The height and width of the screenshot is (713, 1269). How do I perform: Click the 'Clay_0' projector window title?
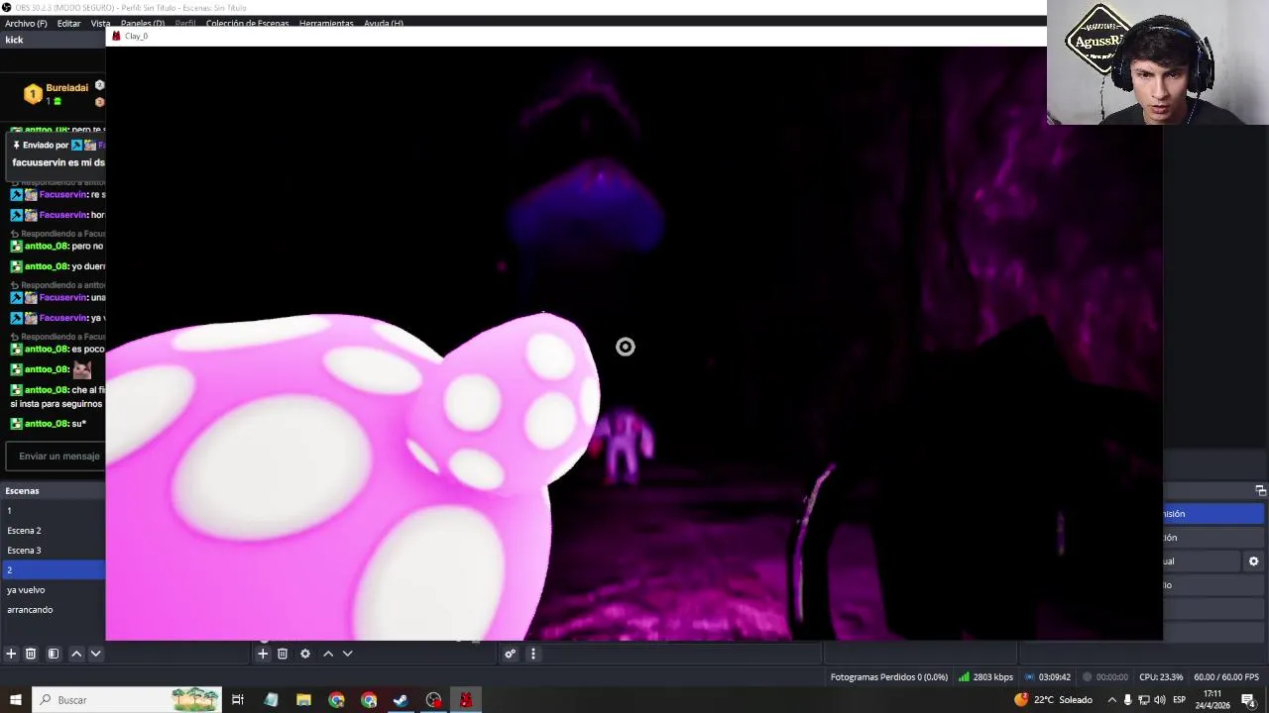click(136, 37)
